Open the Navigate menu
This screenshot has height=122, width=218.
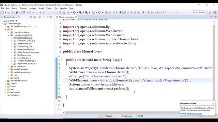coord(33,8)
